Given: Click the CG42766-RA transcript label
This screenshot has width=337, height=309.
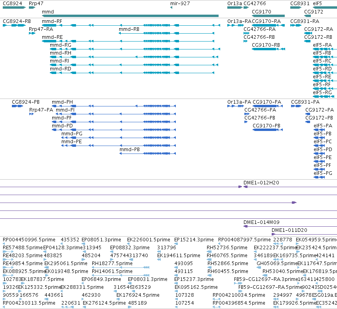Looking at the screenshot, I should coord(259,29).
